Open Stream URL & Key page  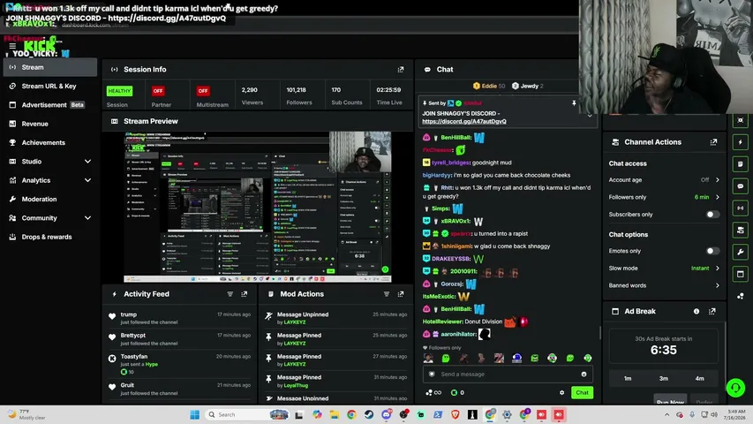click(50, 86)
